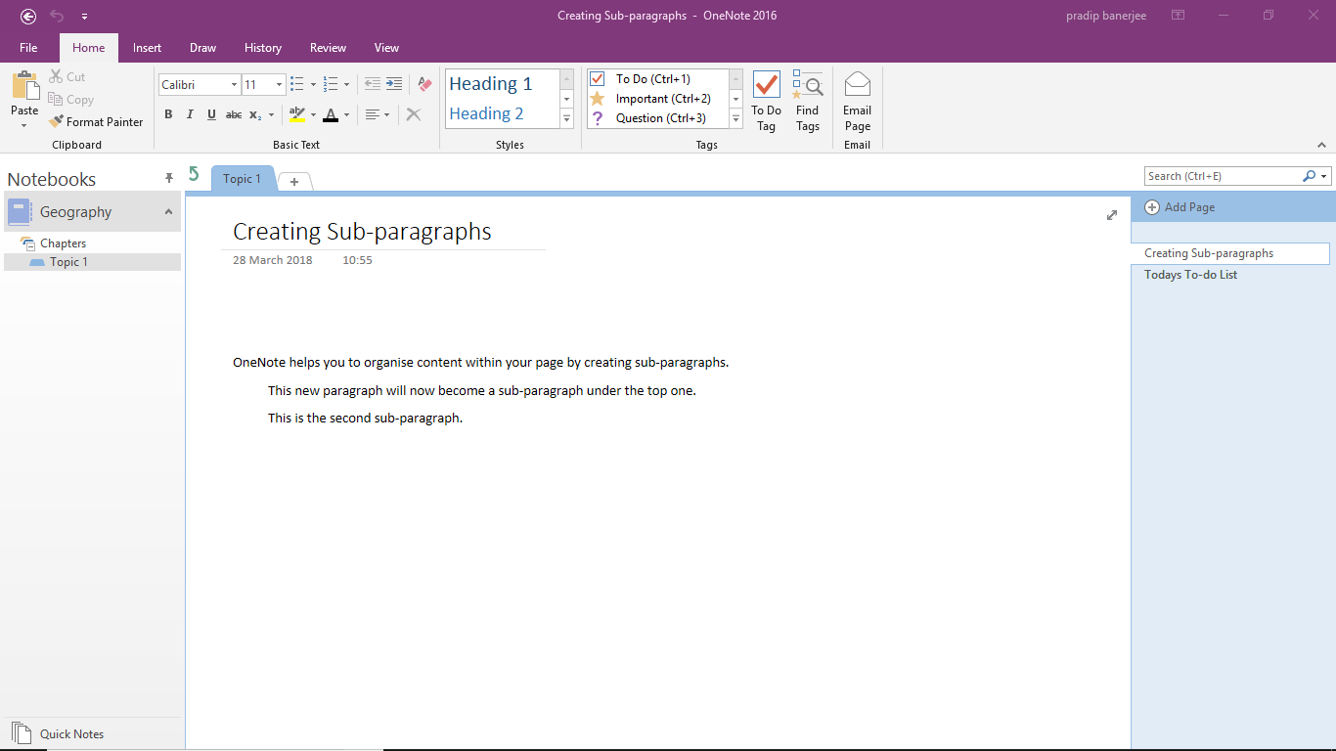Select the Topic 1 section tab

coord(242,179)
